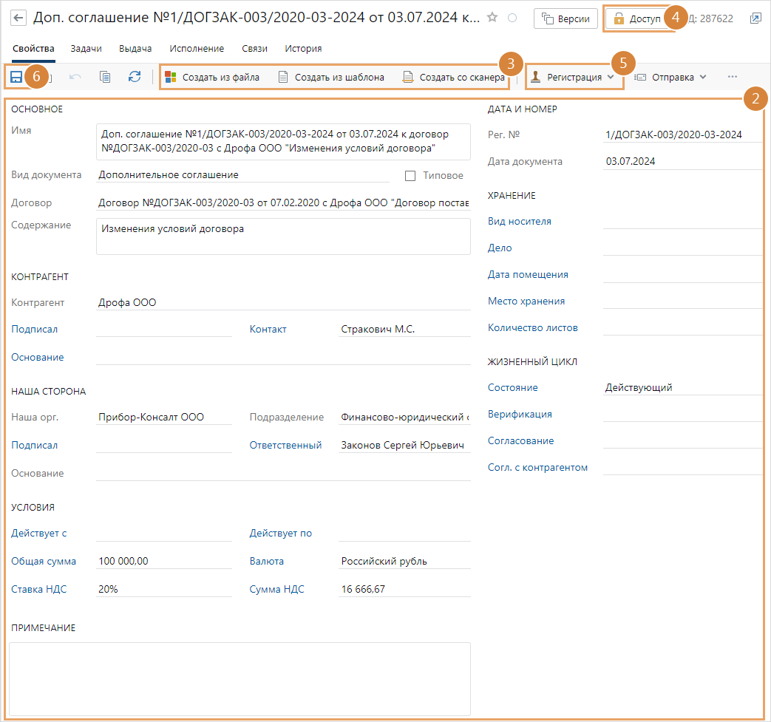Star the document as favorite
The width and height of the screenshot is (771, 722).
[x=493, y=18]
